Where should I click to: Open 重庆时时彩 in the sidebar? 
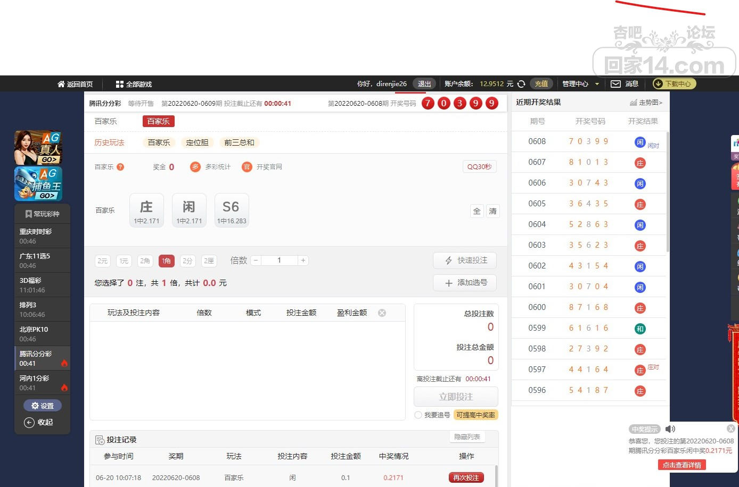point(43,236)
